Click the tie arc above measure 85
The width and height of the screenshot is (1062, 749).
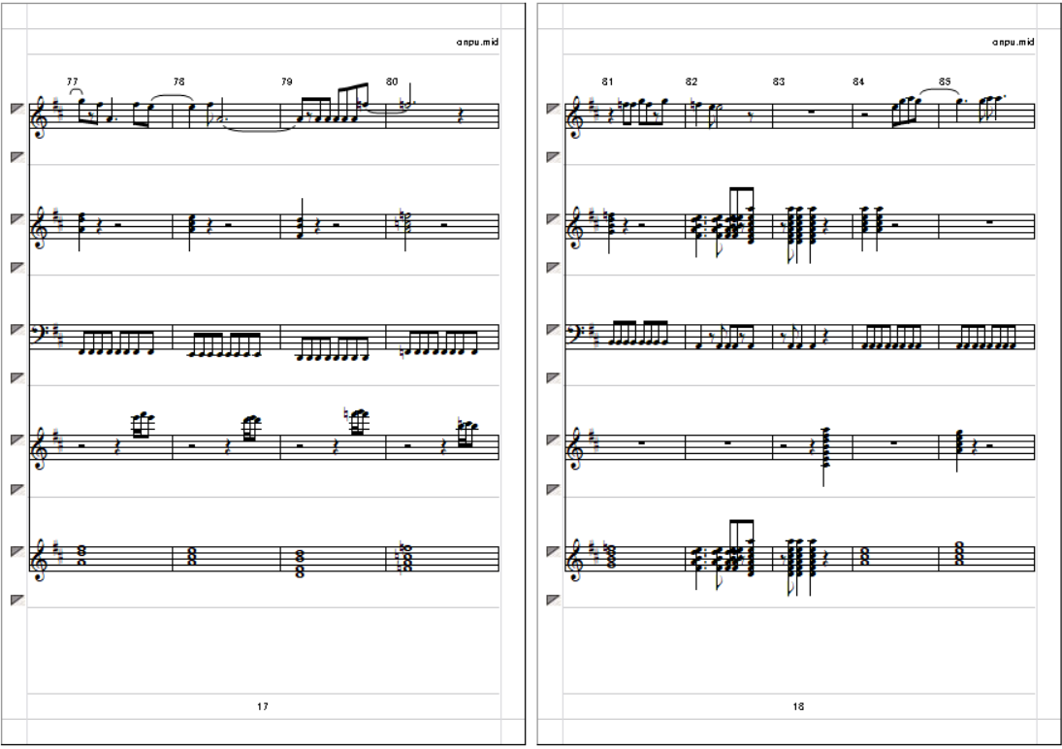click(x=940, y=92)
